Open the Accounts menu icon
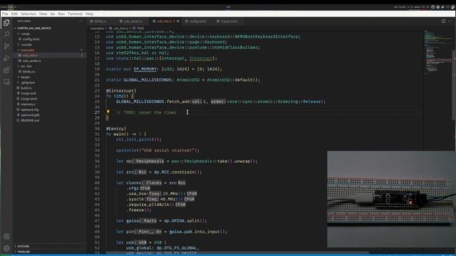 point(6,237)
